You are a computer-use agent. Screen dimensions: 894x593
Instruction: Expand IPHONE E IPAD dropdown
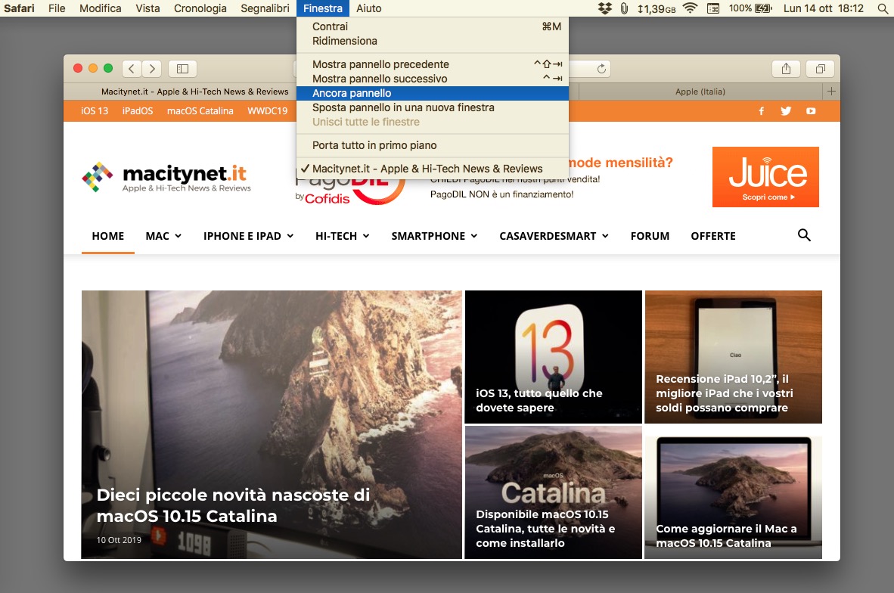(x=249, y=236)
